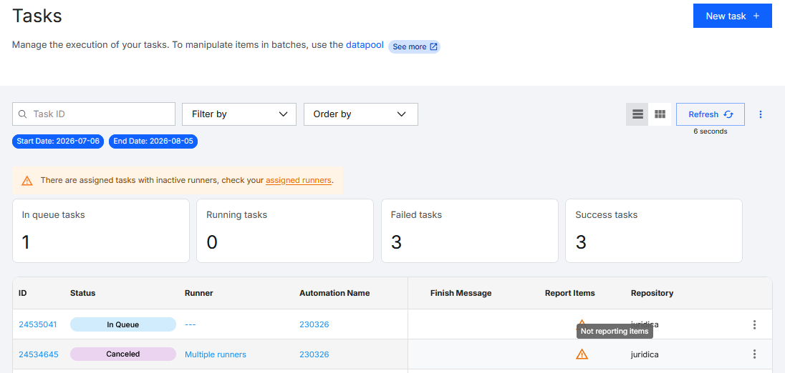Image resolution: width=785 pixels, height=373 pixels.
Task: Select the Success tasks card
Action: (x=654, y=231)
